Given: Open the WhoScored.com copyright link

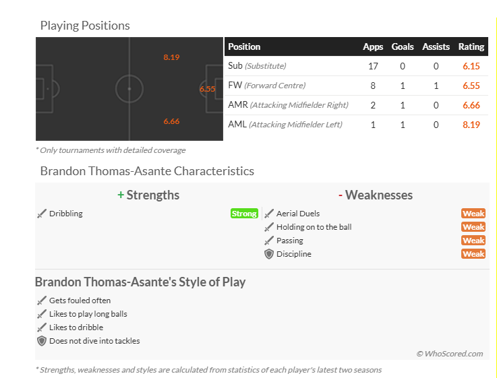Looking at the screenshot, I should click(x=450, y=354).
